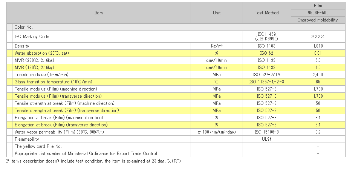The image size is (364, 172).
Task: Select the Export Trade Control ordinance row label
Action: coord(86,154)
